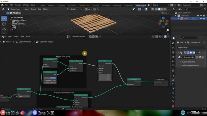Open the Edit menu
Viewport: 207px width, 116px height.
point(11,5)
